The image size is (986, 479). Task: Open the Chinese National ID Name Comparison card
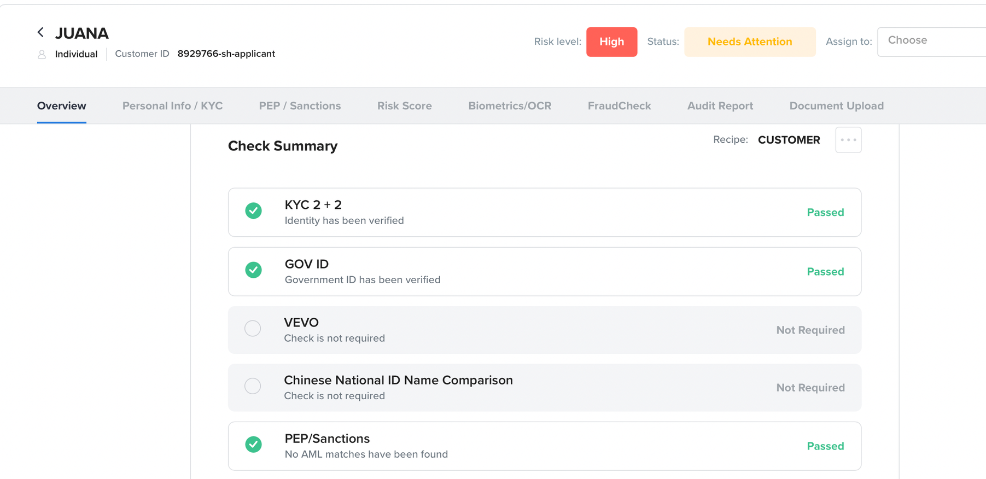[x=545, y=388]
